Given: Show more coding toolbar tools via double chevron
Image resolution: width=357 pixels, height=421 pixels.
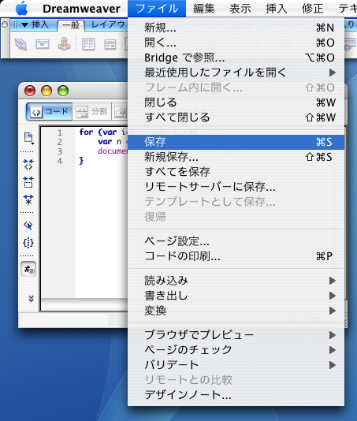Looking at the screenshot, I should (x=32, y=298).
